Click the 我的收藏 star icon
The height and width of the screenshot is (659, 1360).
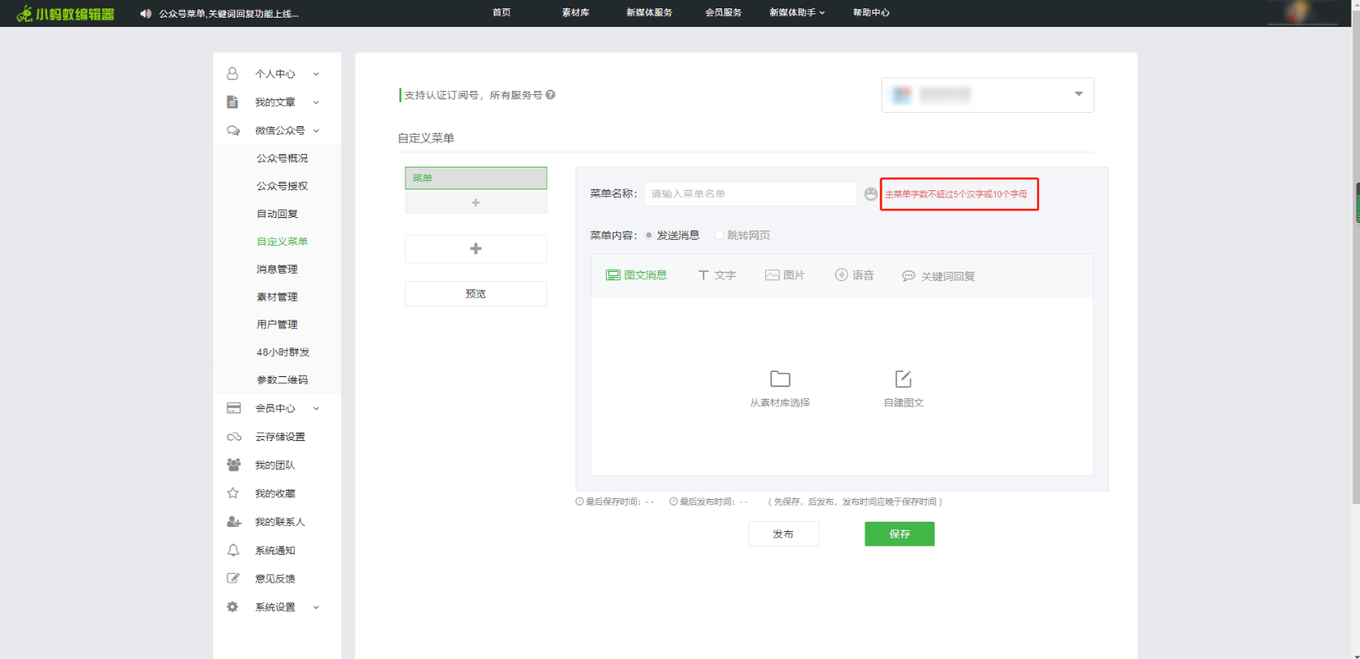[233, 493]
